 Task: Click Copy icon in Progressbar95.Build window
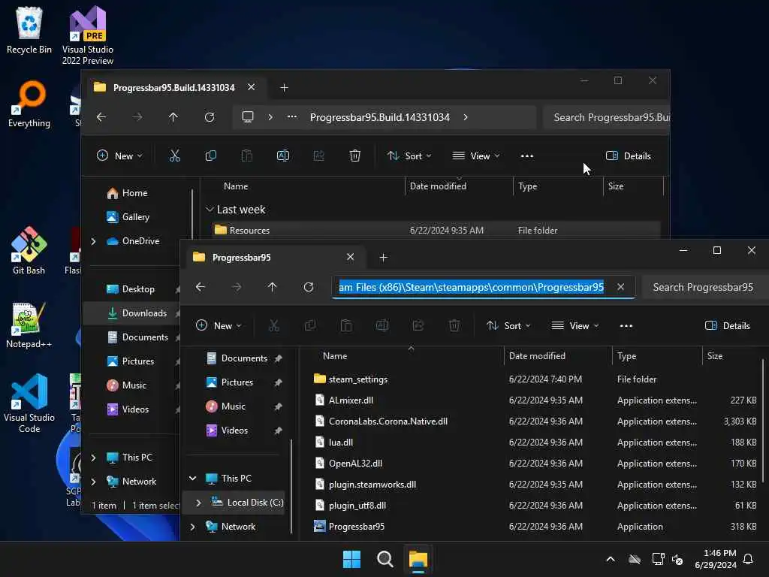click(x=211, y=156)
